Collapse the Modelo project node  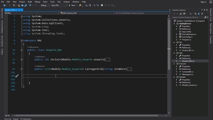pos(174,77)
